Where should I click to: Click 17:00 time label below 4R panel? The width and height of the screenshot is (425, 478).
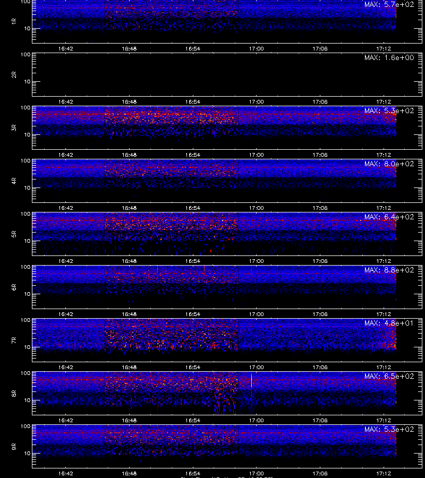257,208
